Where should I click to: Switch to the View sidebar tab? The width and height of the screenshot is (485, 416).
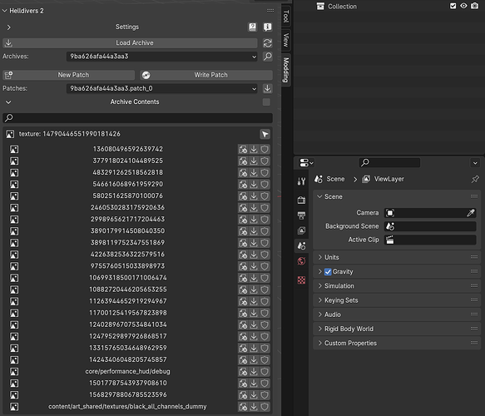pos(286,40)
